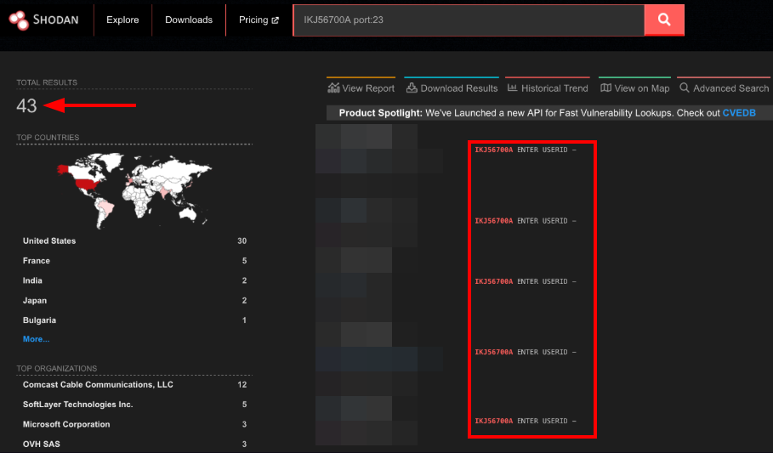This screenshot has width=773, height=453.
Task: Filter by SoftLayer Technologies Inc.
Action: (78, 405)
